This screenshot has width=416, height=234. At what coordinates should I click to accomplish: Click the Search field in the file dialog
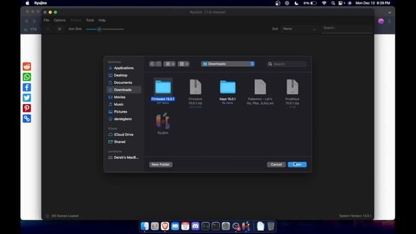pos(287,64)
